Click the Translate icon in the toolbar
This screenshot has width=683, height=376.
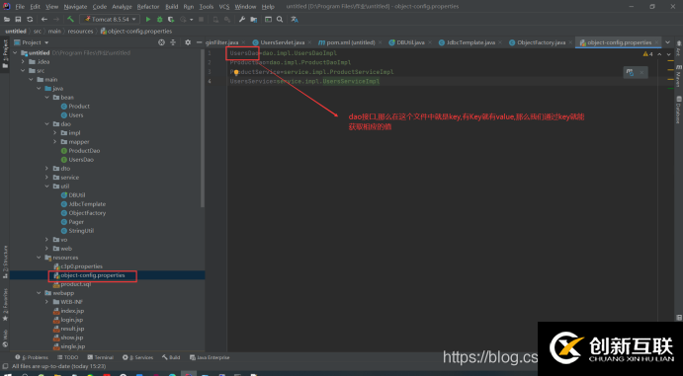coord(295,19)
